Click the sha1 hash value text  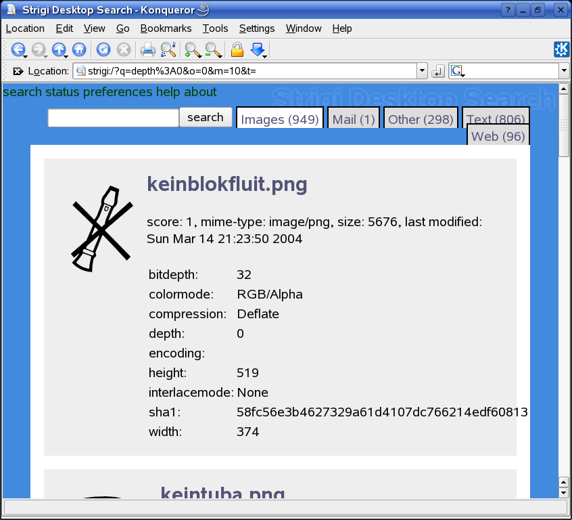coord(382,412)
